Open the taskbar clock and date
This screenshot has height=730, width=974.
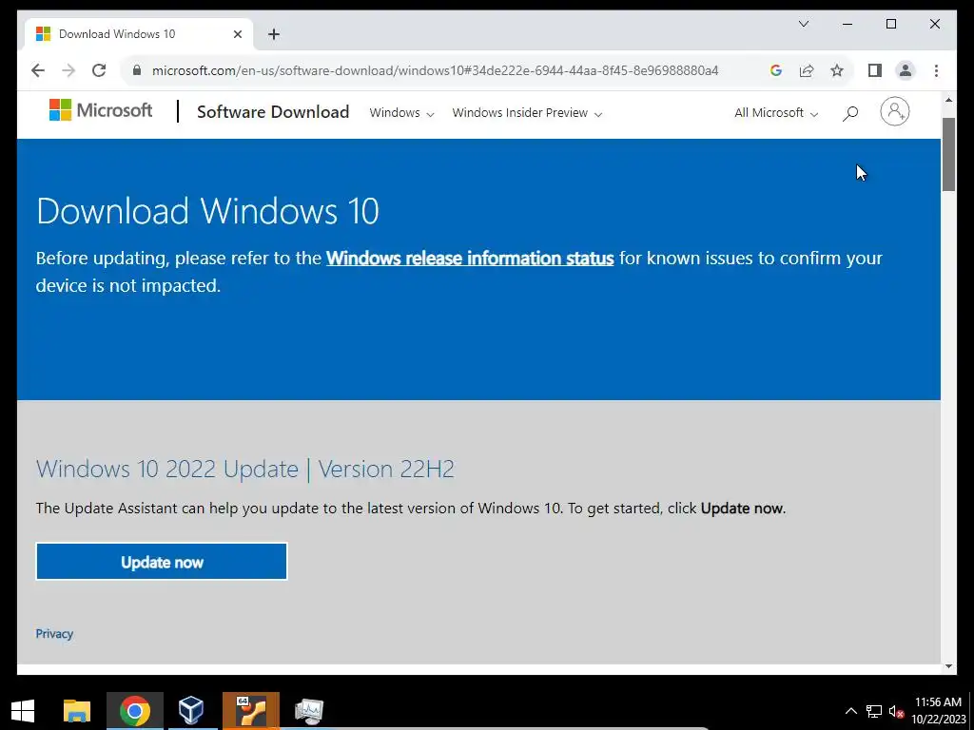(x=938, y=711)
